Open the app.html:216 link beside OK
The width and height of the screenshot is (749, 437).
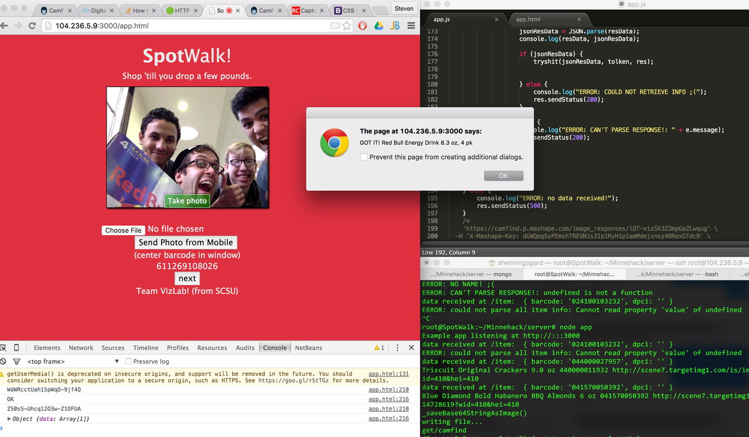coord(389,399)
